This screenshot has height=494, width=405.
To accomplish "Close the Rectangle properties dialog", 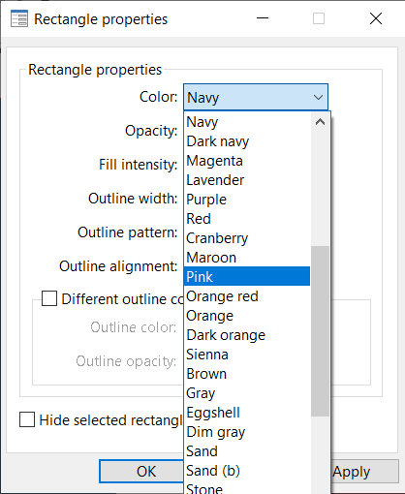I will tap(376, 18).
